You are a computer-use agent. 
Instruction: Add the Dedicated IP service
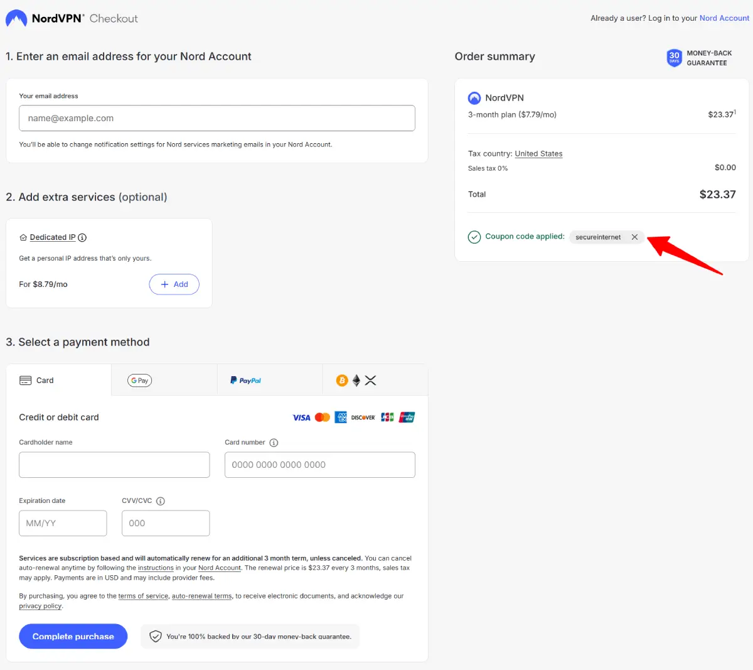coord(174,284)
